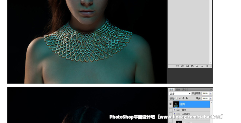241x123 pixels.
Task: Toggle lock image pixels brush icon
Action: 180,98
